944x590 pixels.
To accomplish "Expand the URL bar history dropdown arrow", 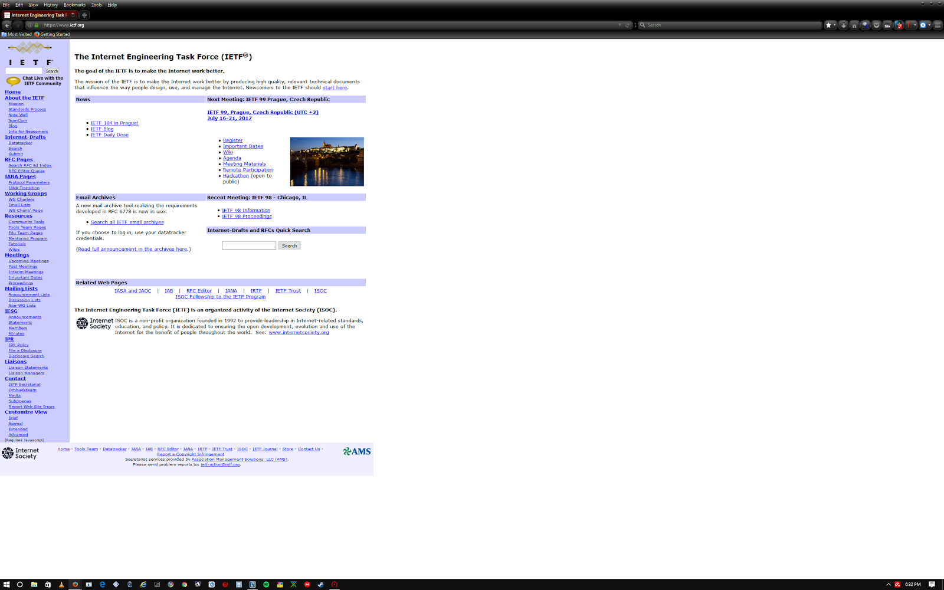I will pyautogui.click(x=619, y=25).
